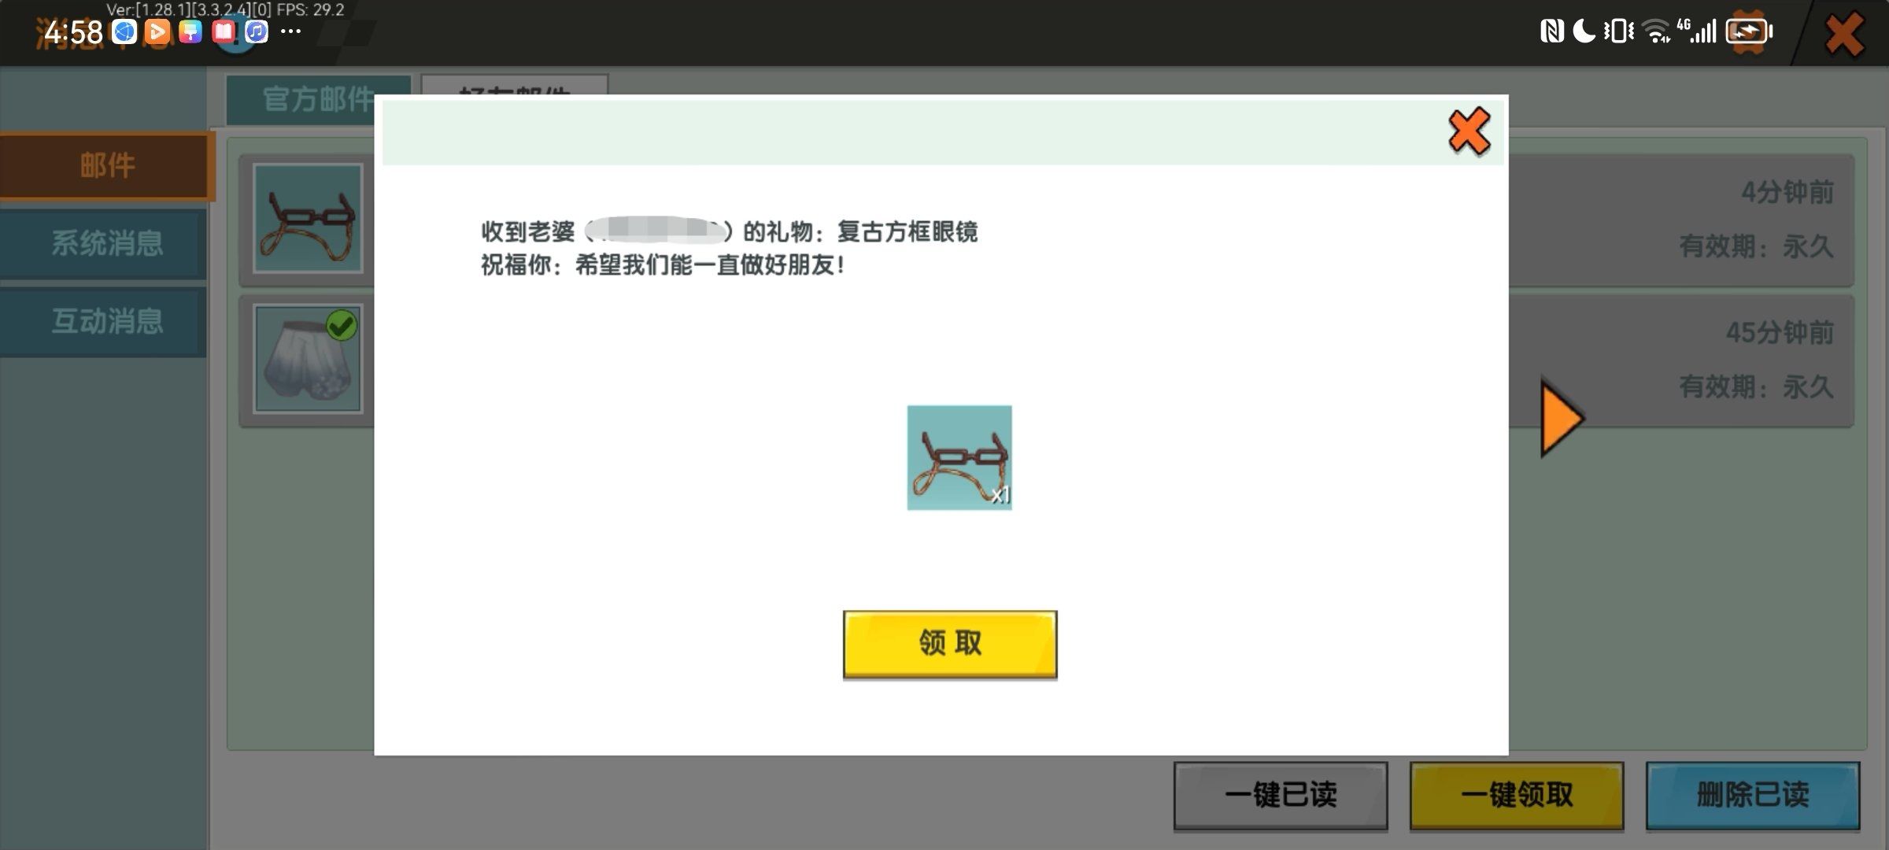
Task: Close the gift mail popup dialog
Action: click(1469, 131)
